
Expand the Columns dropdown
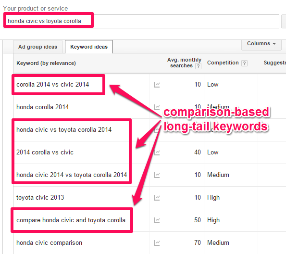point(261,44)
